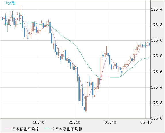This screenshot has height=133, width=165.
Task: Click the green 25-bar moving average legend line
Action: coord(47,129)
